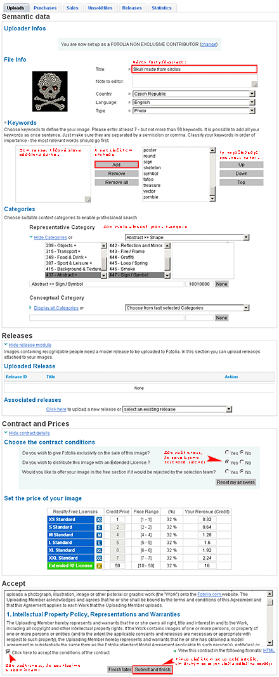
Task: Click the Add keyword button
Action: 117,165
